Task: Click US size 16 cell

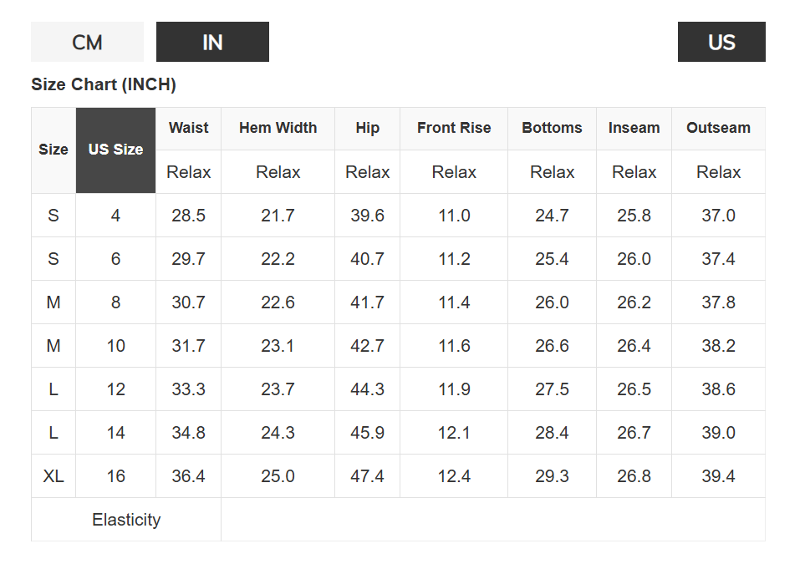Action: pyautogui.click(x=115, y=476)
